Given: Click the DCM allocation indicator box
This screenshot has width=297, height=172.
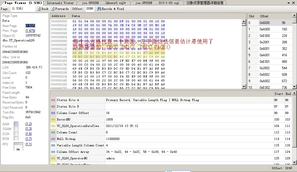Looking at the screenshot, I should 16,134.
